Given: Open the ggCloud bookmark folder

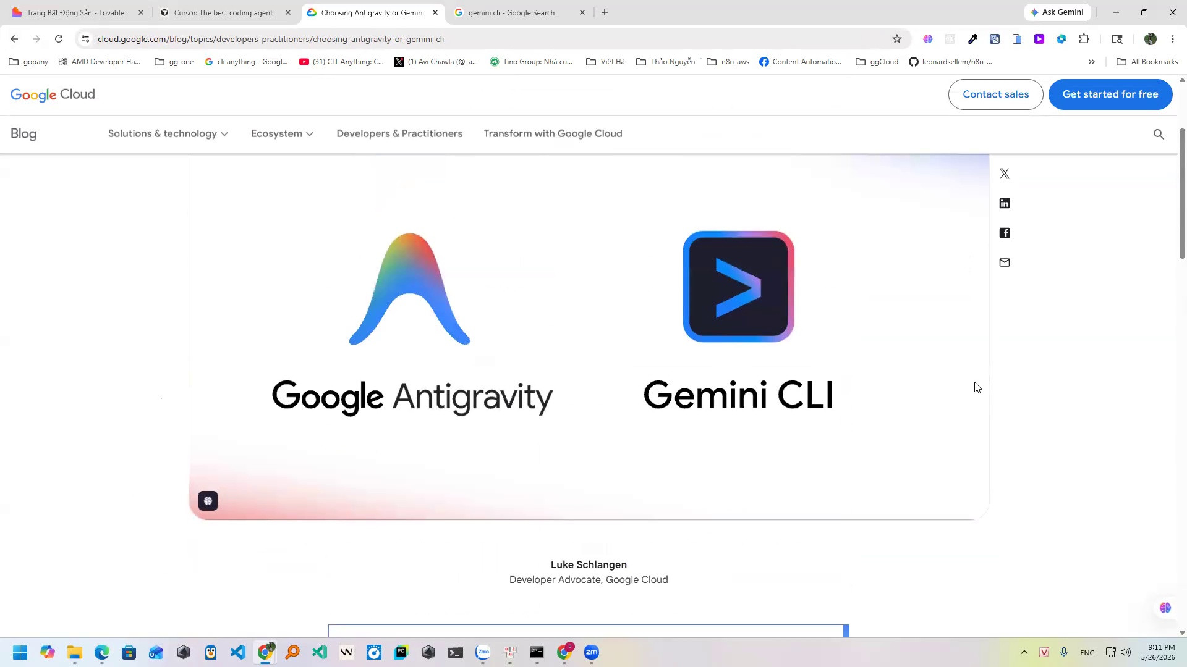Looking at the screenshot, I should 877,62.
